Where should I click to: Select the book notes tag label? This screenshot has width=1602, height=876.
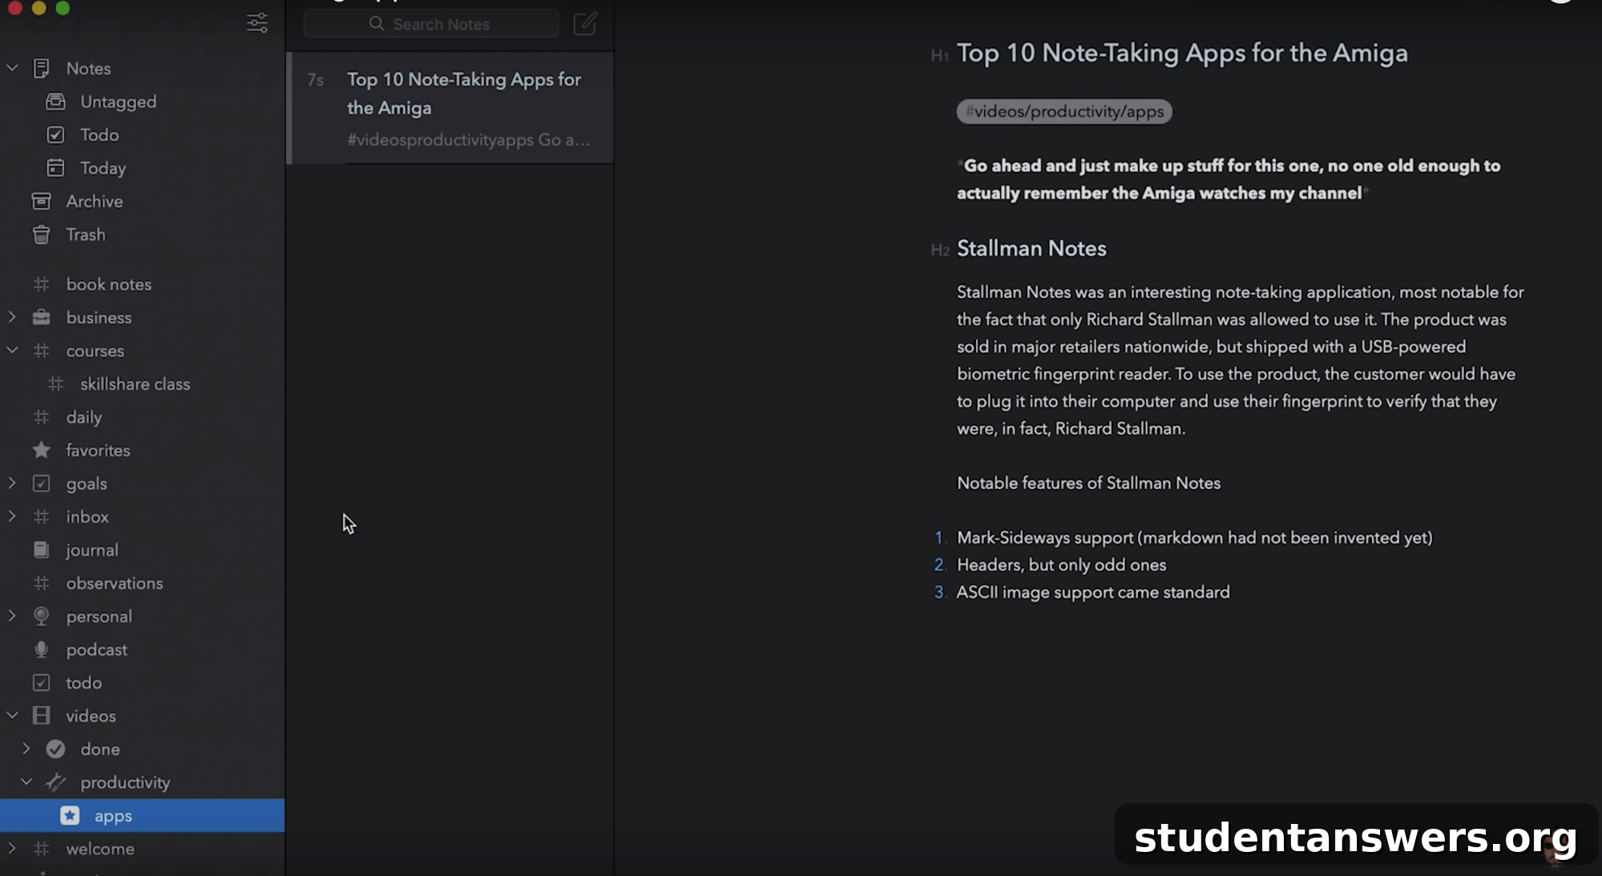[x=109, y=284]
